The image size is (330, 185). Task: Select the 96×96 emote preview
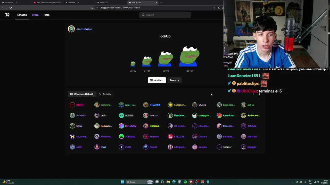pos(166,59)
